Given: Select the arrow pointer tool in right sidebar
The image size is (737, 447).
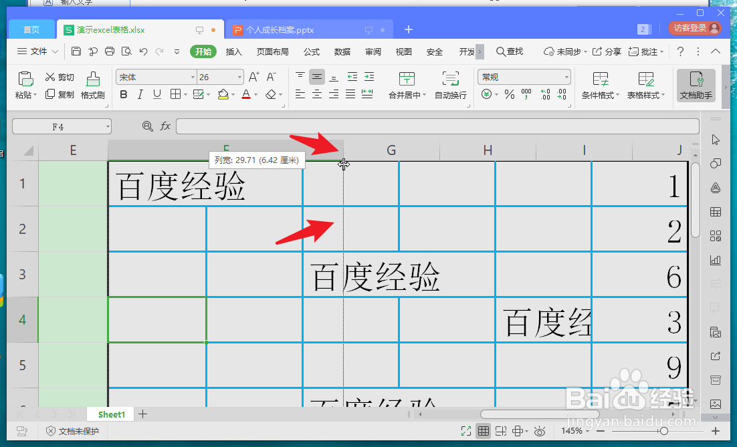Looking at the screenshot, I should 716,140.
